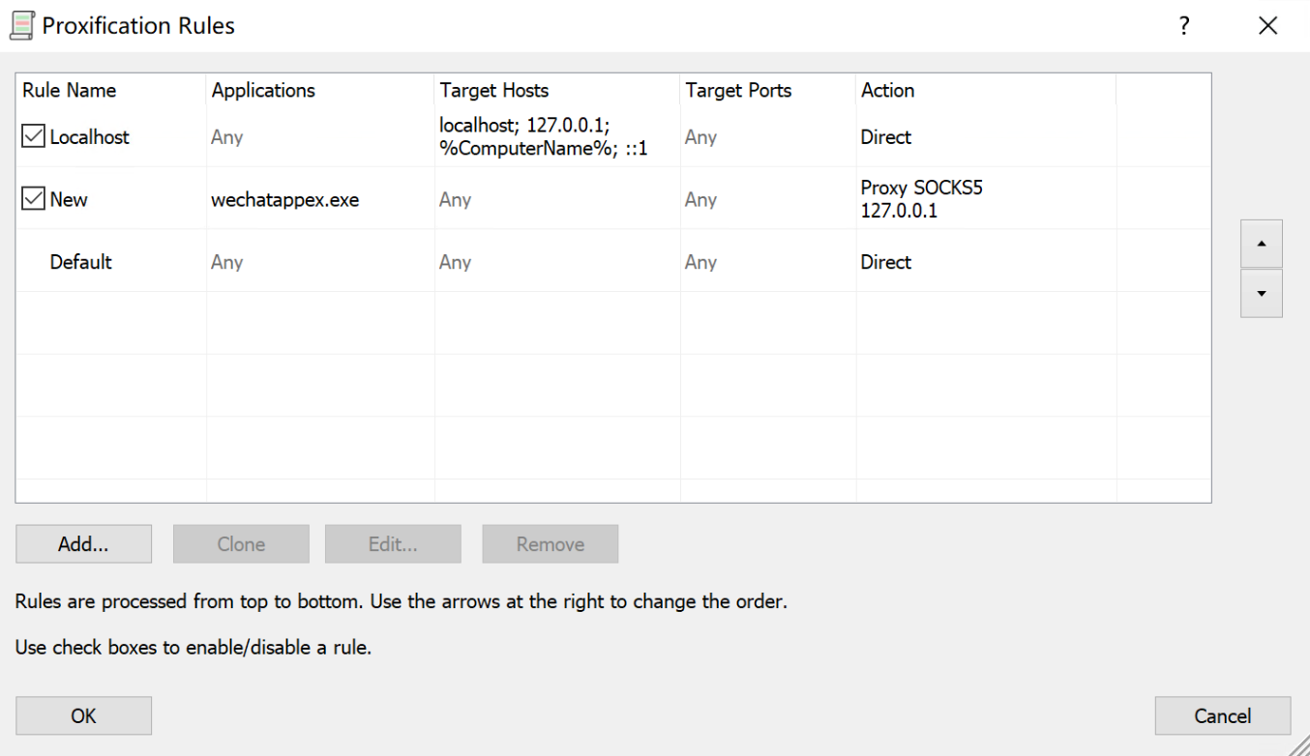Click the Target Hosts column header

(x=494, y=90)
